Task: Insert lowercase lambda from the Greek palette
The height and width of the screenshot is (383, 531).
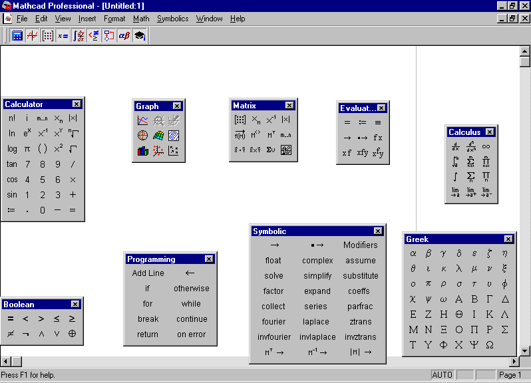Action: point(459,269)
